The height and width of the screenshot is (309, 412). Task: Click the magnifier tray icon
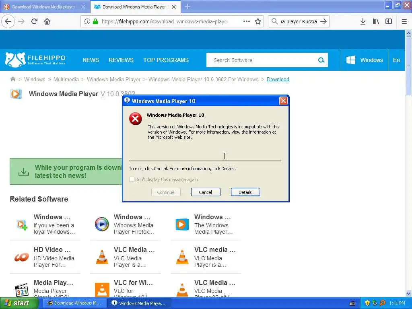coord(382,303)
